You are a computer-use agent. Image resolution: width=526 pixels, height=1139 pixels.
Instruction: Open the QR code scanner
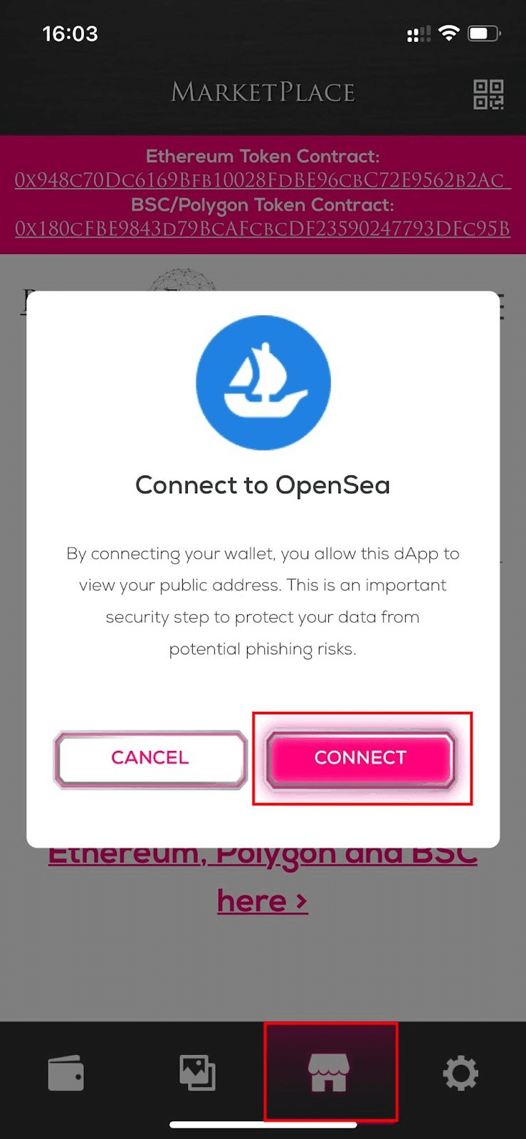[488, 94]
